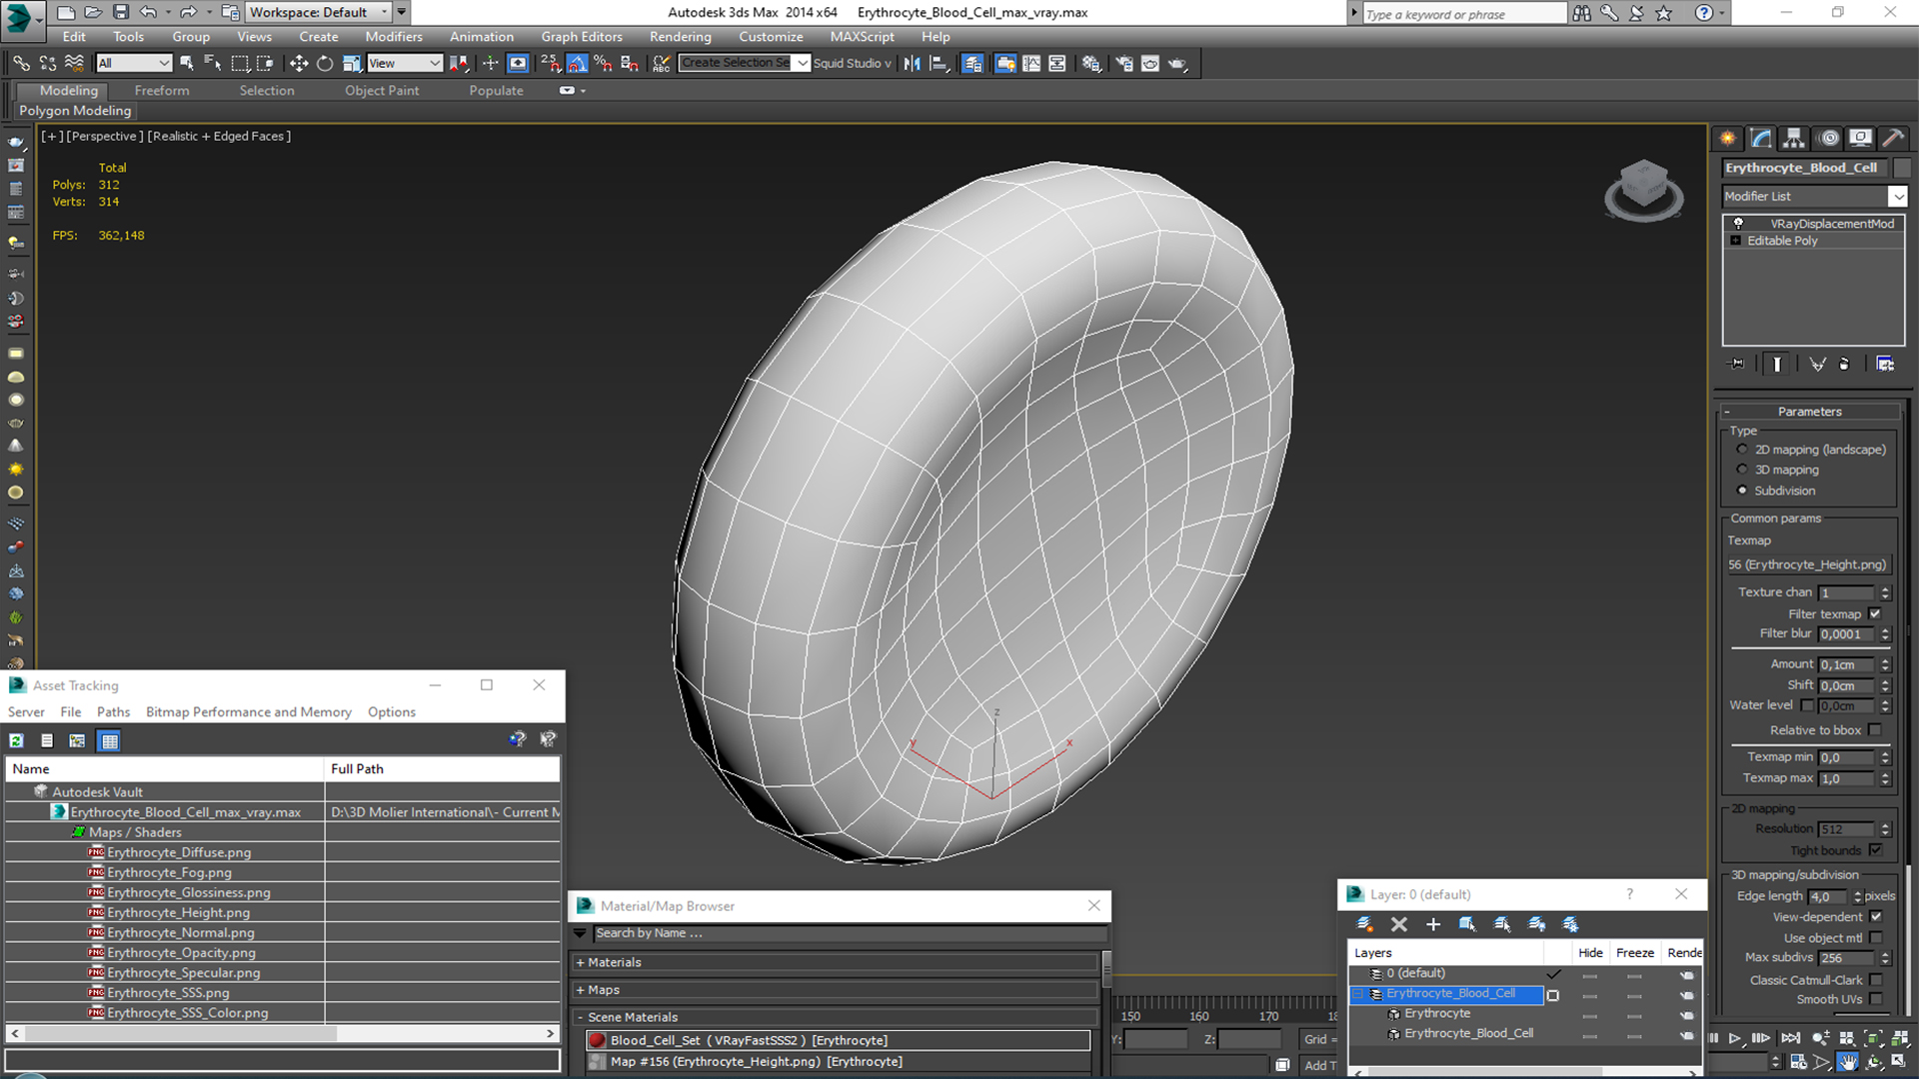The width and height of the screenshot is (1919, 1079).
Task: Enable Use object mtl checkbox
Action: tap(1875, 938)
